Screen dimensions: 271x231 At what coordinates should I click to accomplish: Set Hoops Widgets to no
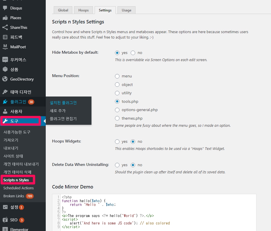coord(133,142)
